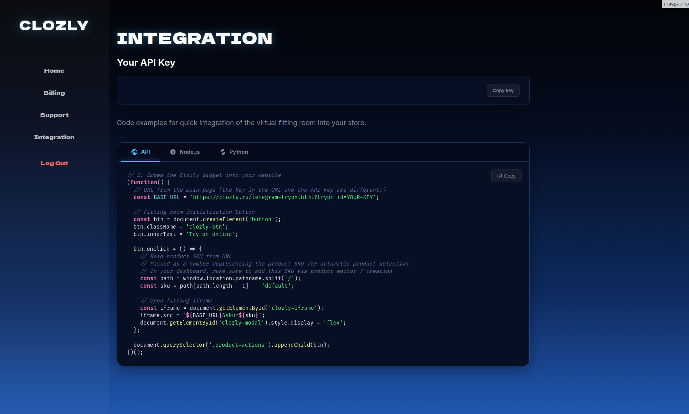689x414 pixels.
Task: Click the Python logo icon
Action: click(223, 152)
